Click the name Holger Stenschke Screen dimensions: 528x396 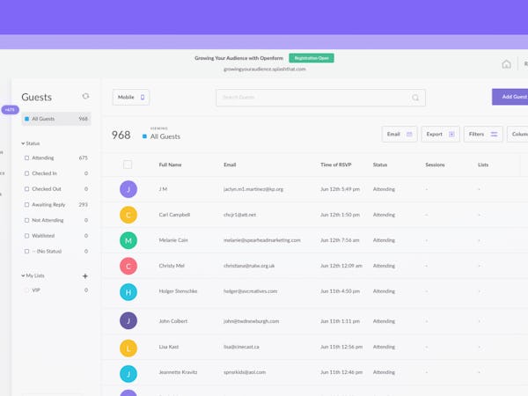(178, 291)
